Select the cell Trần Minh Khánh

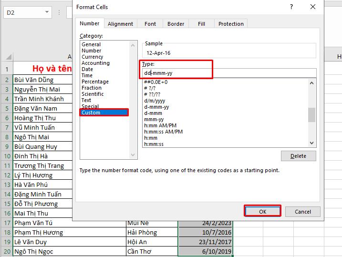pyautogui.click(x=43, y=99)
